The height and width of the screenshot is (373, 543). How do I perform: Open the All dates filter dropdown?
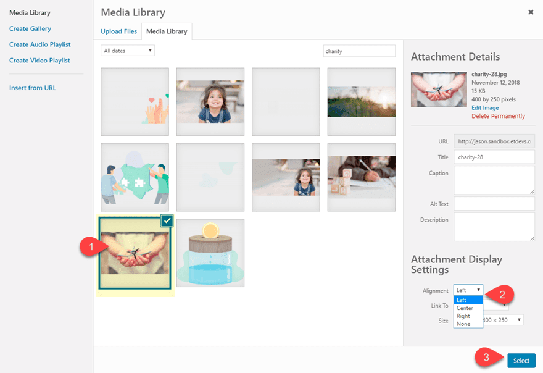point(127,51)
